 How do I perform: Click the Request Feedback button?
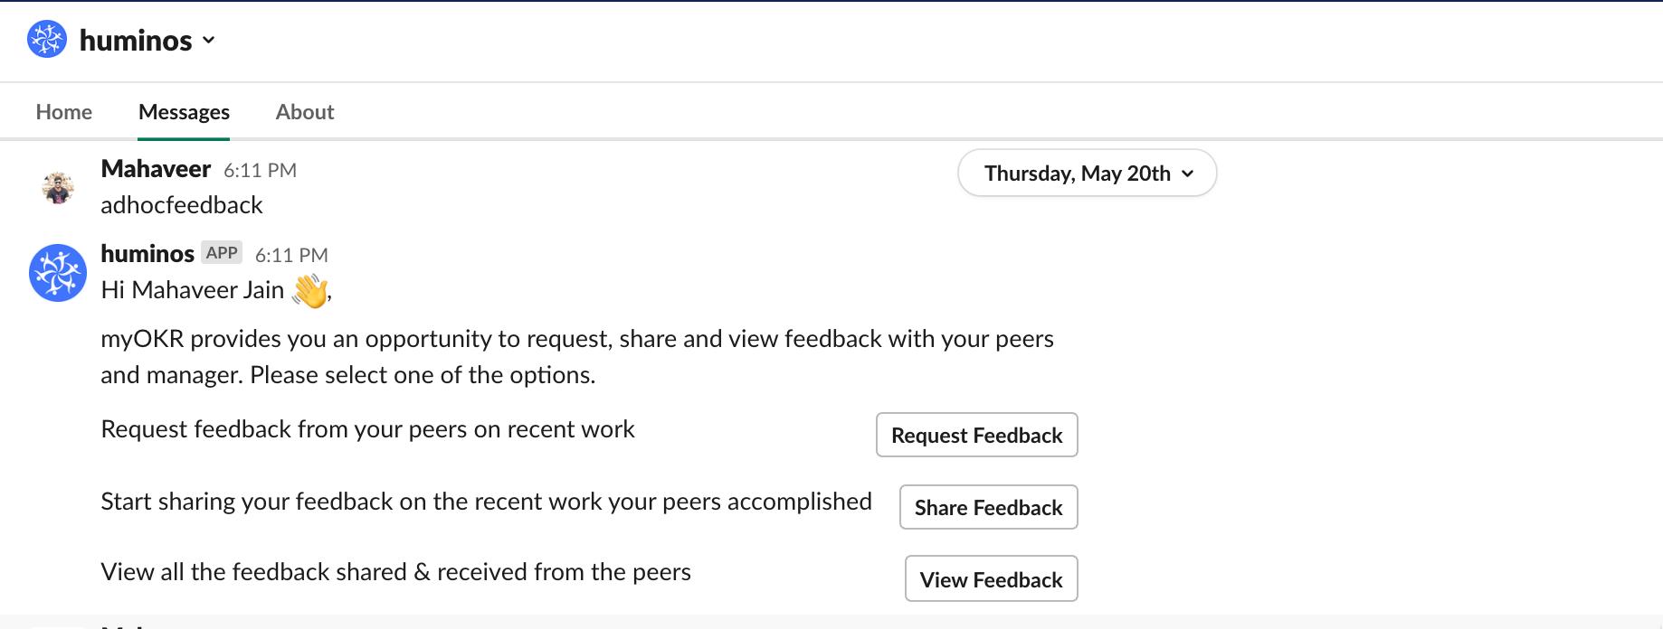coord(977,435)
